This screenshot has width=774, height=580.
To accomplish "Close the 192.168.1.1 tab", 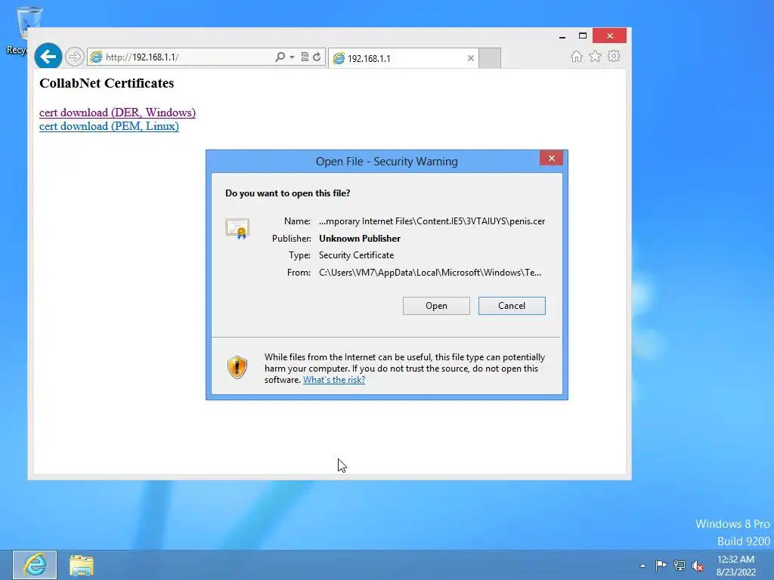I will [470, 58].
